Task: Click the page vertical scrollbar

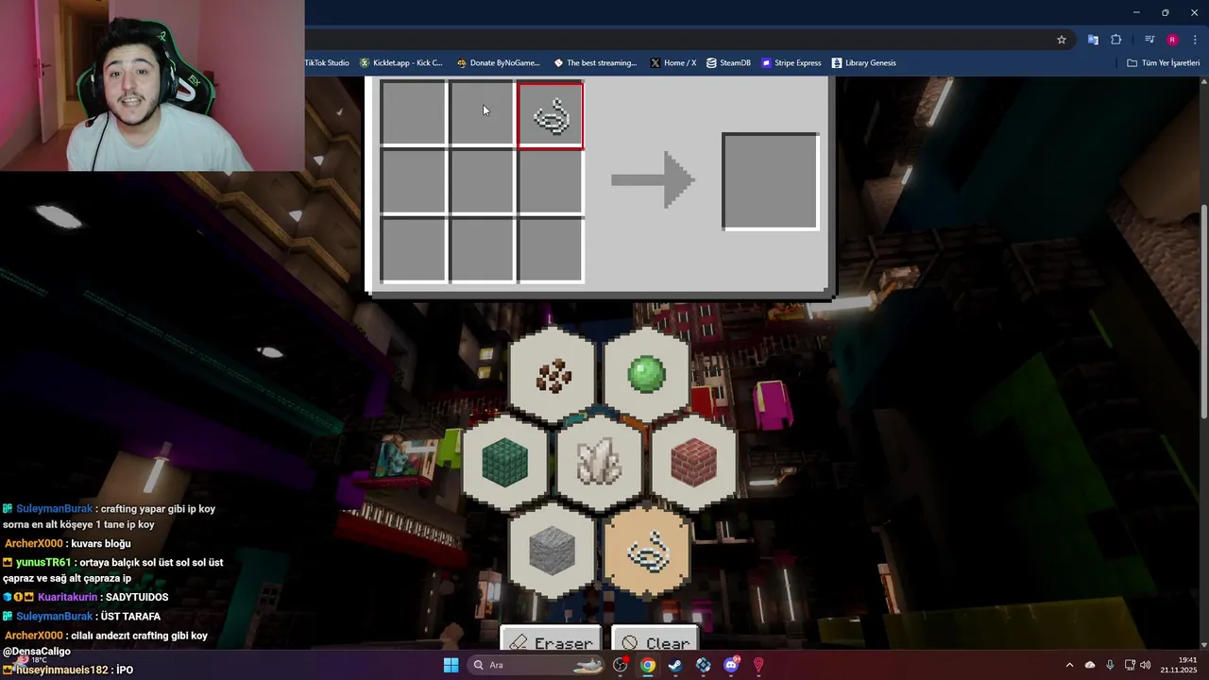Action: [1203, 312]
